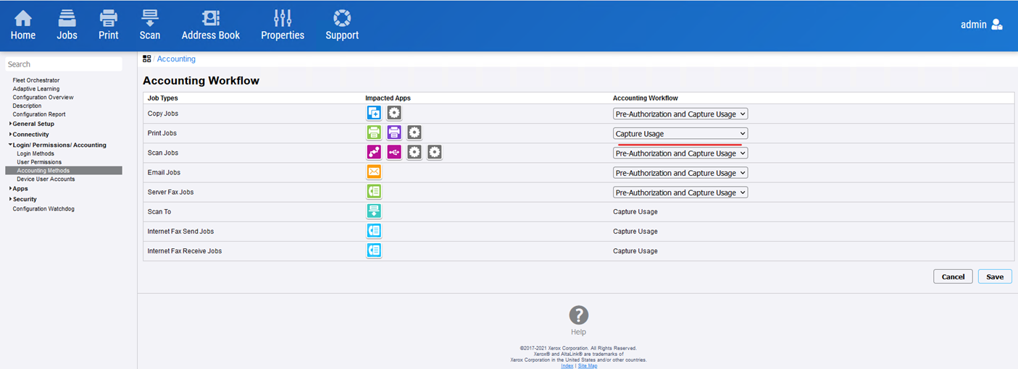Click the Email Jobs envelope app icon
Screen dimensions: 1018x369
point(374,172)
